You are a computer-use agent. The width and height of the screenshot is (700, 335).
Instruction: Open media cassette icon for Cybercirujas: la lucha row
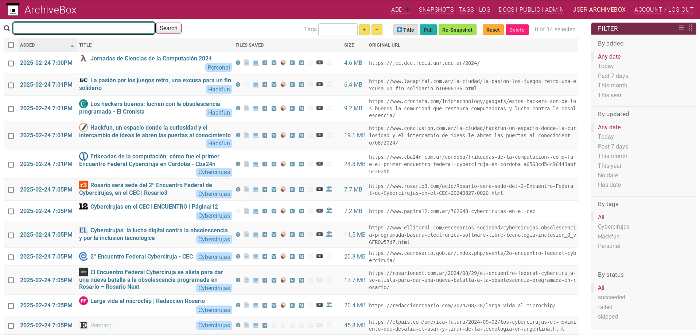coord(320,234)
